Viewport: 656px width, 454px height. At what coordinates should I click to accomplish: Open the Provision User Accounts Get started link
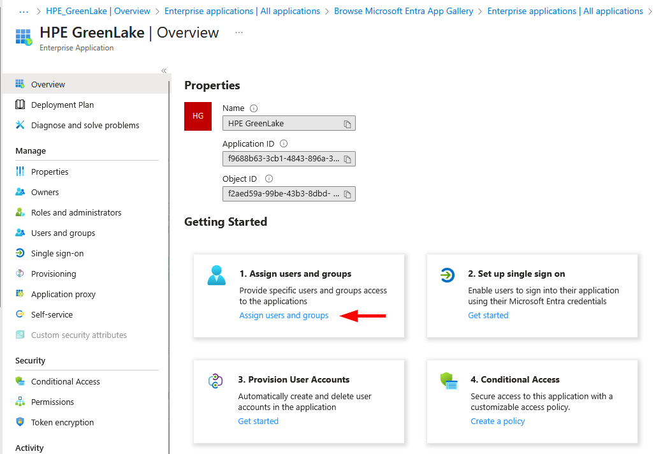coord(258,421)
